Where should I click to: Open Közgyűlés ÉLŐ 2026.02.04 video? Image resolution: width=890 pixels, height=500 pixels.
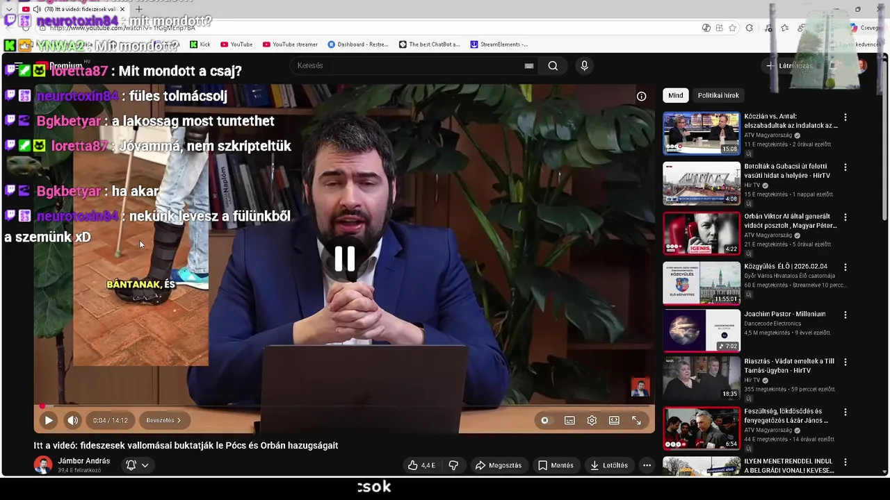(x=702, y=283)
